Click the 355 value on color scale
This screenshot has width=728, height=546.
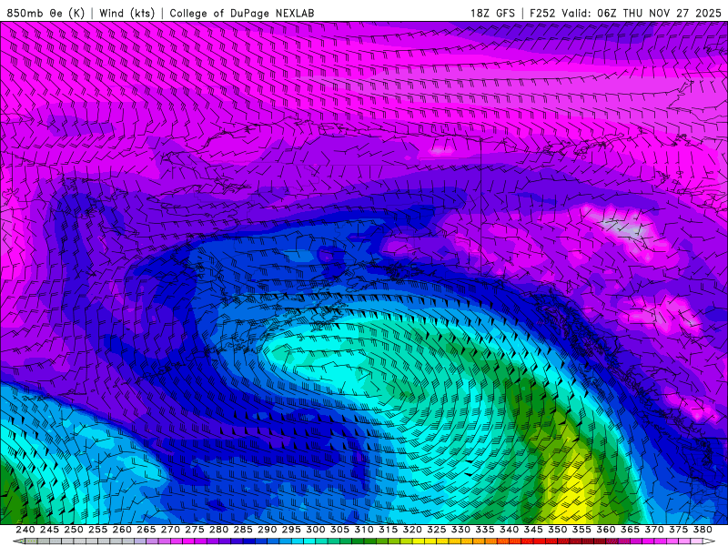coord(581,530)
